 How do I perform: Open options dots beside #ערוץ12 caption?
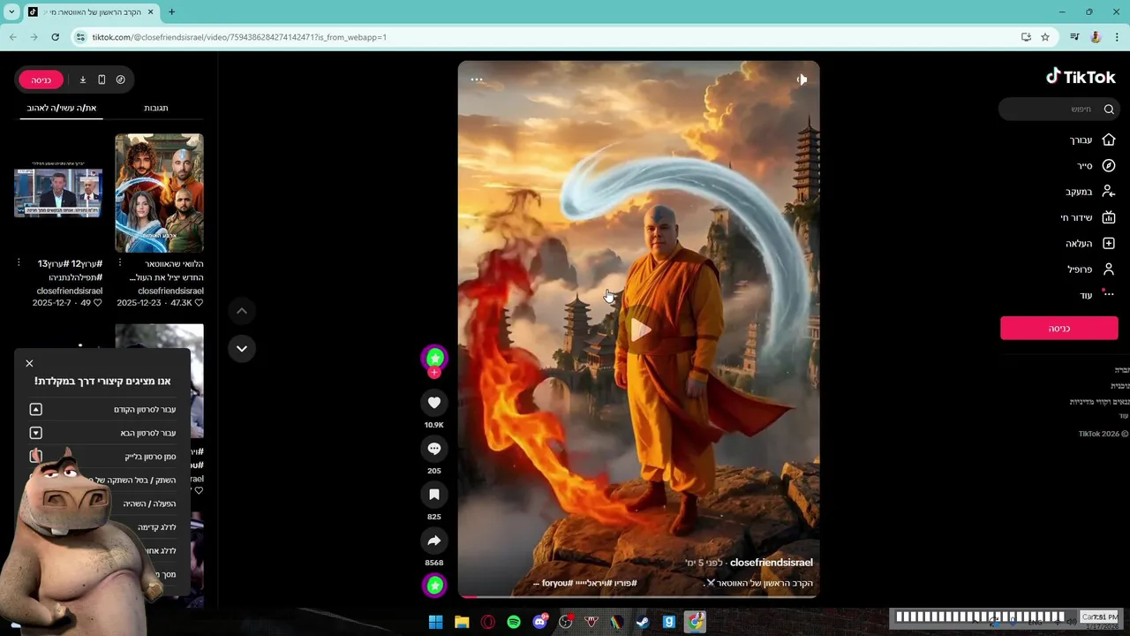point(19,263)
